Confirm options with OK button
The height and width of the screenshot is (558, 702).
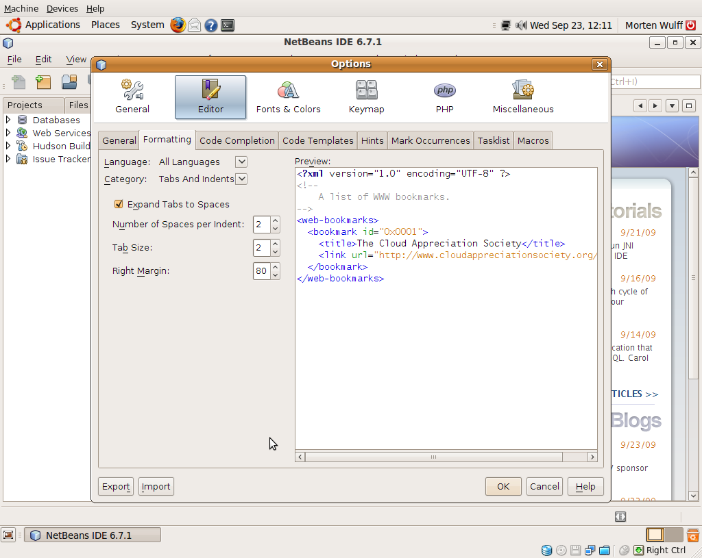(x=503, y=487)
